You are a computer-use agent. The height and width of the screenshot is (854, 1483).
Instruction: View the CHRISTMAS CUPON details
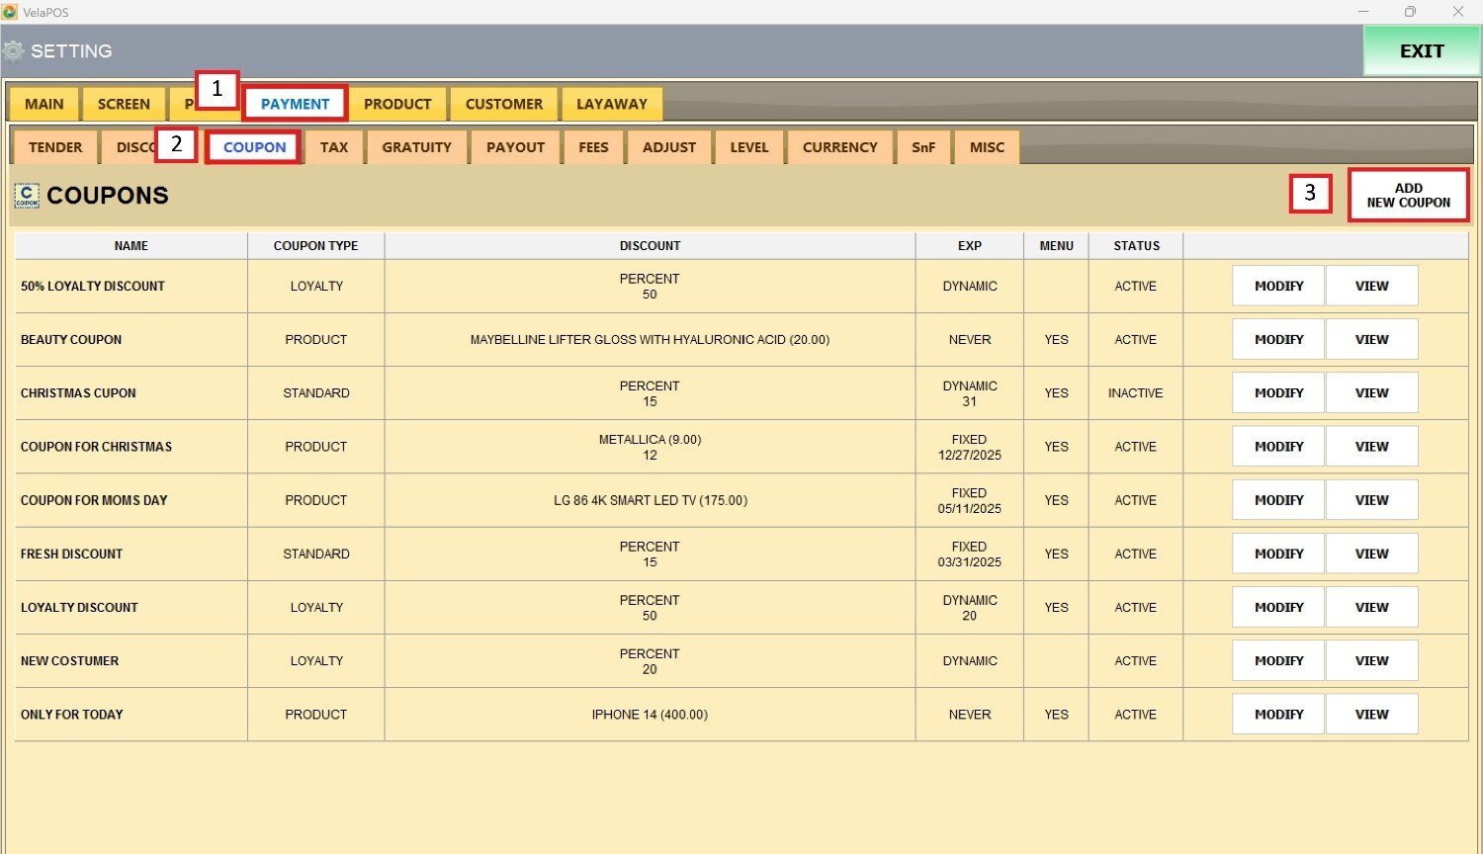[x=1371, y=392]
